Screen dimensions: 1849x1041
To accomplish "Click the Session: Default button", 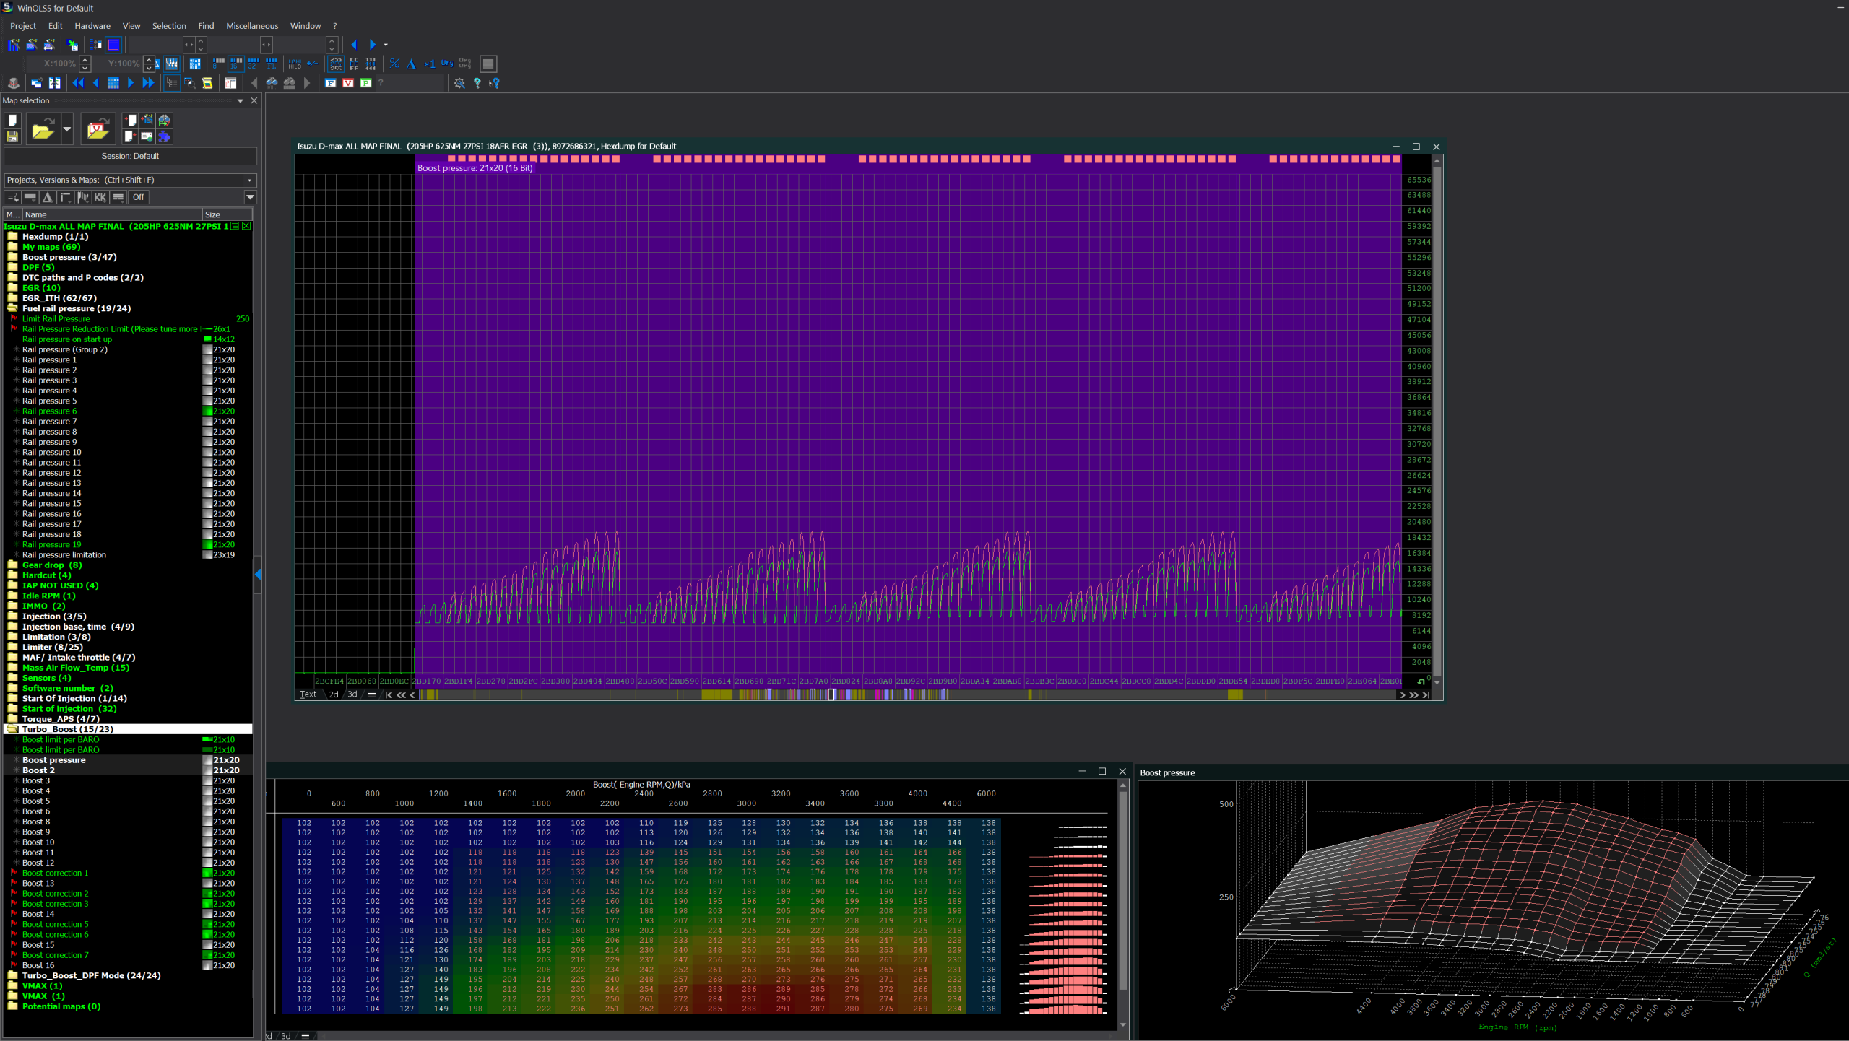I will point(130,156).
